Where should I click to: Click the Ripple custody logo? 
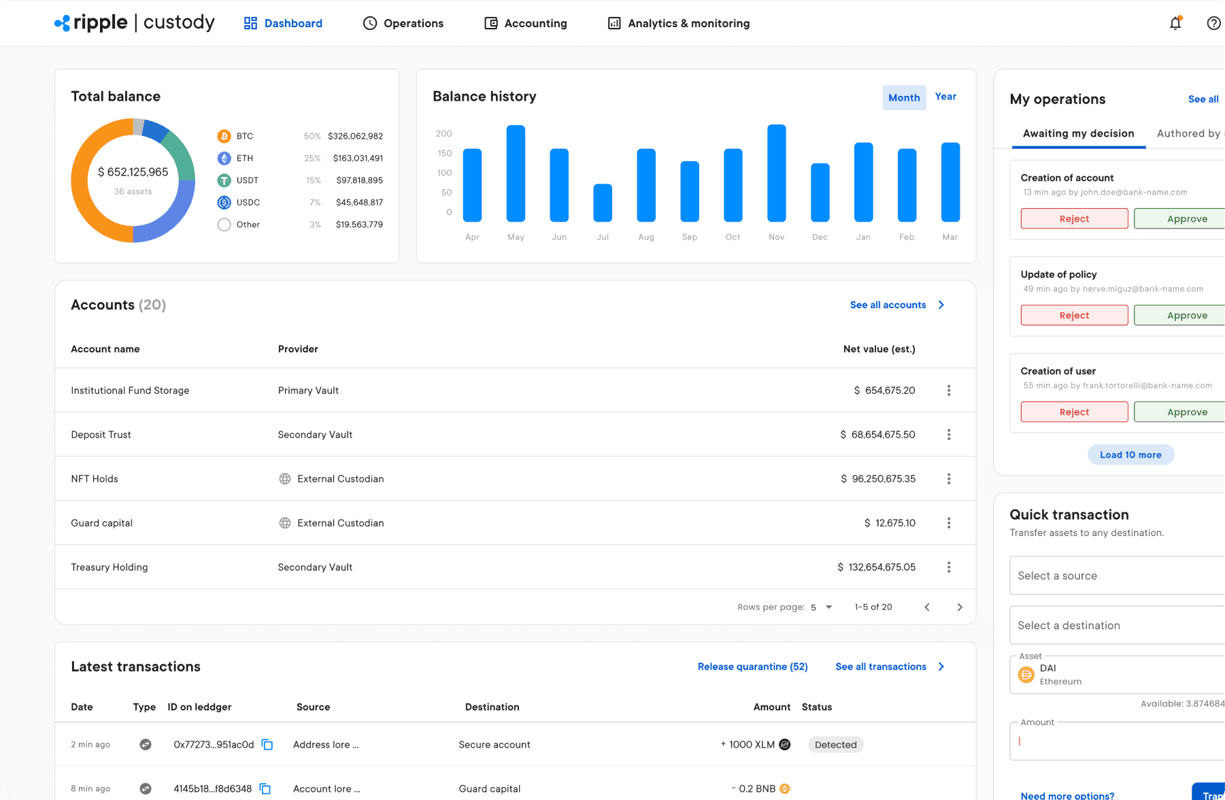(x=133, y=22)
